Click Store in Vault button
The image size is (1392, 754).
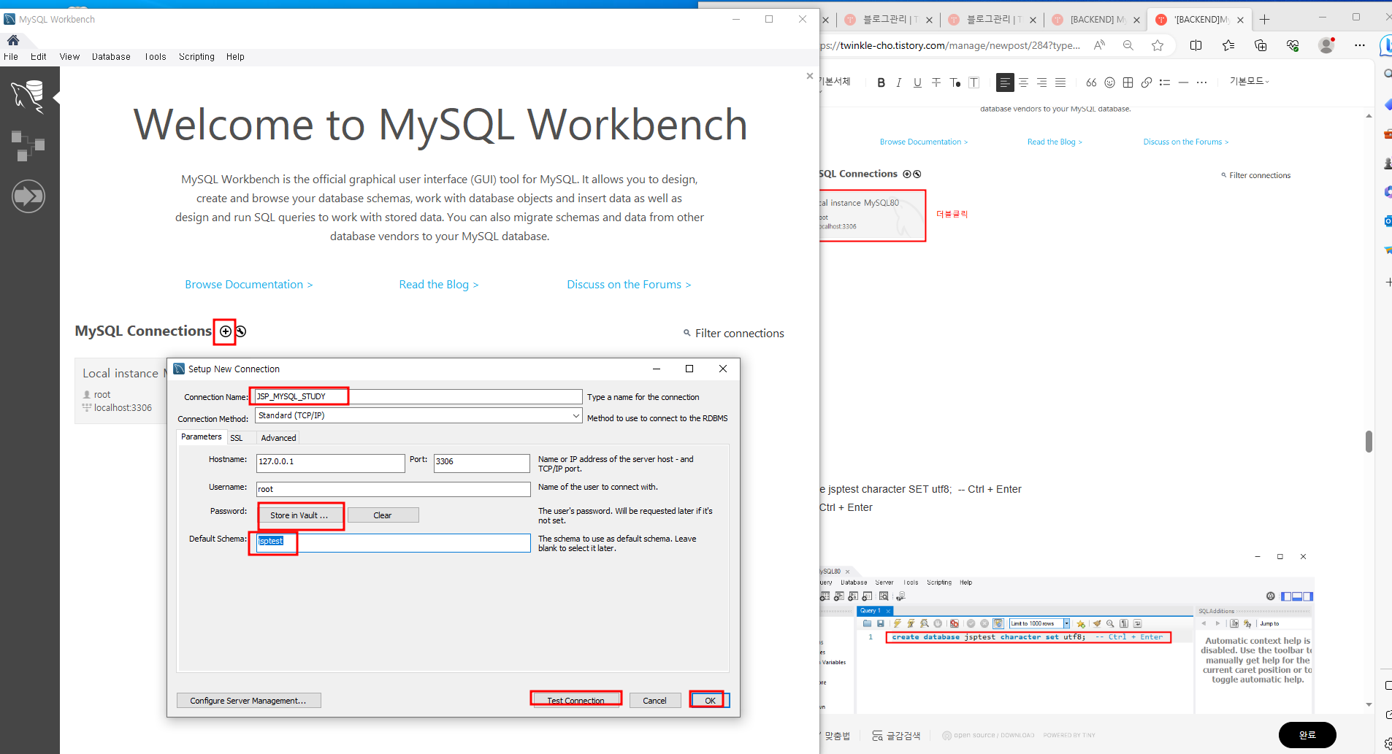[x=299, y=515]
